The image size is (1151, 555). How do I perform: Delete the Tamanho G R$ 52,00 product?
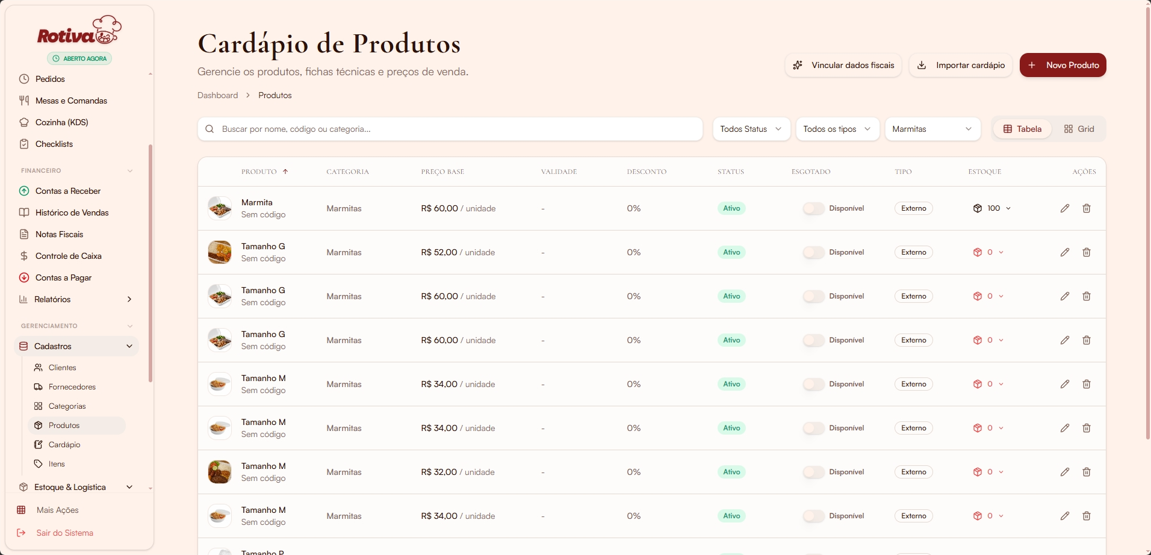(x=1087, y=252)
